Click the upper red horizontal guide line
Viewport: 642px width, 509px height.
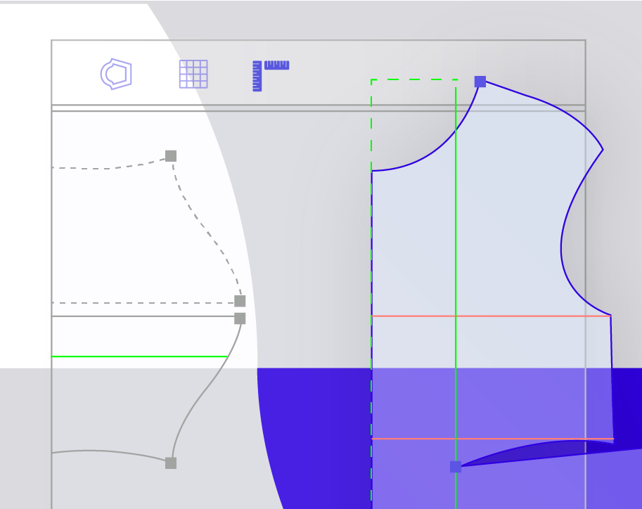coord(492,316)
